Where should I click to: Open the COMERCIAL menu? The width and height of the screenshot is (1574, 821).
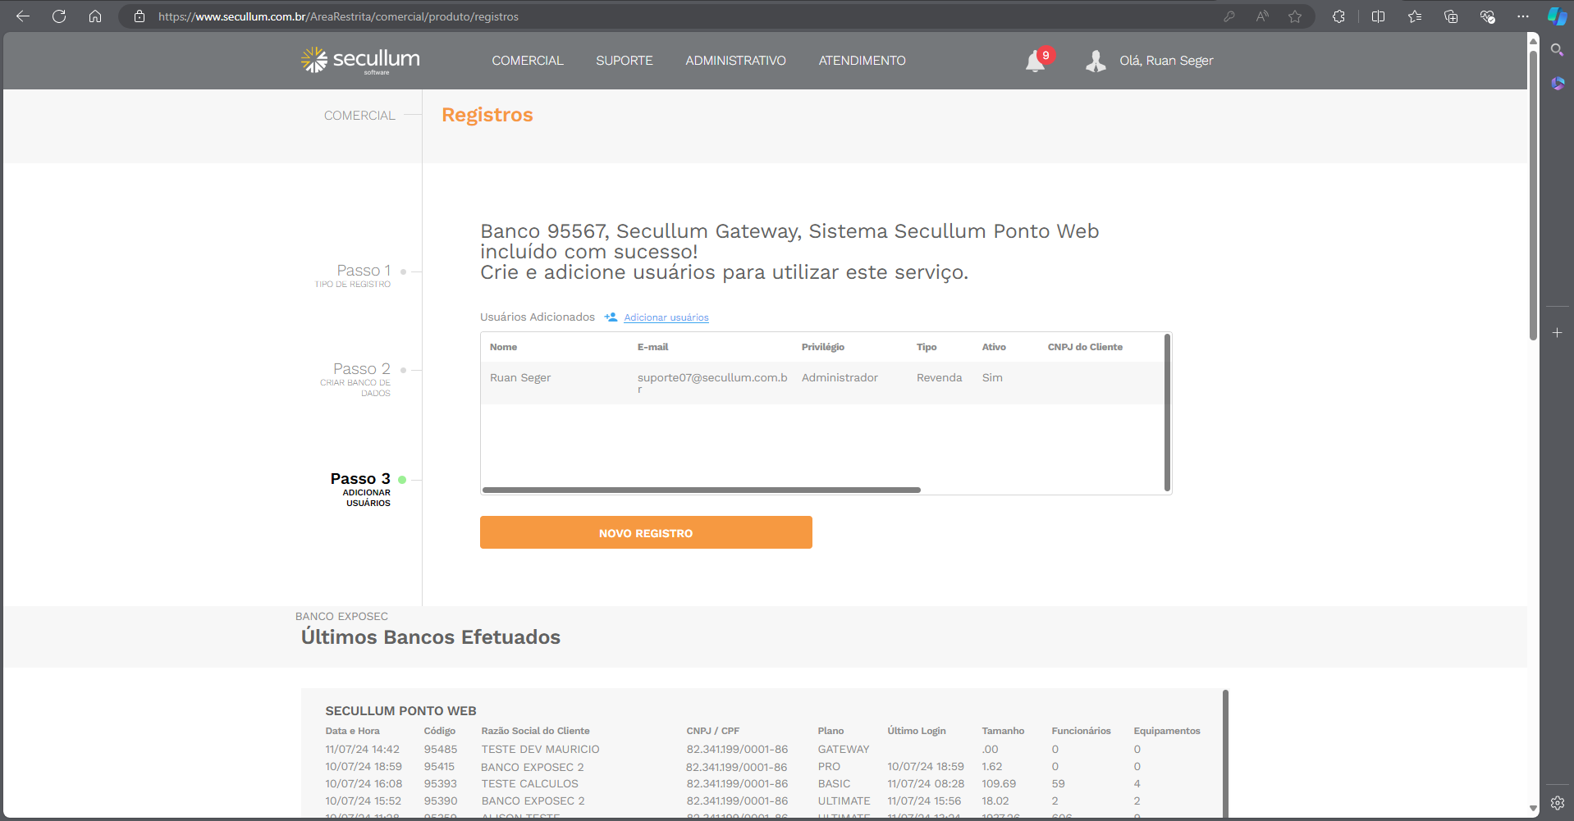tap(527, 61)
